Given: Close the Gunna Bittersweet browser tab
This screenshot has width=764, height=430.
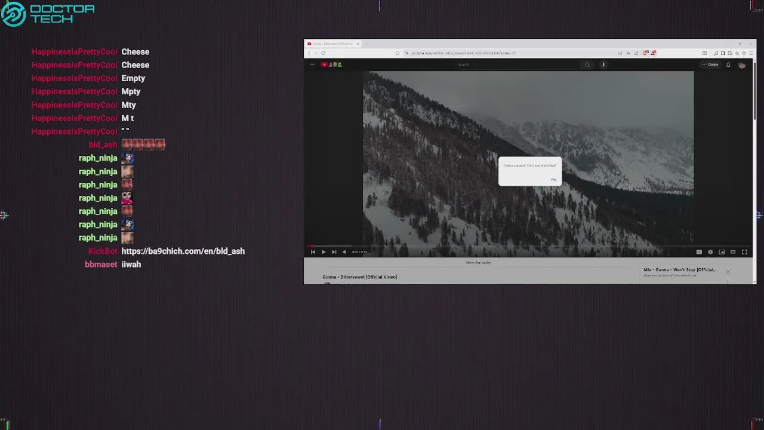Looking at the screenshot, I should tap(358, 44).
